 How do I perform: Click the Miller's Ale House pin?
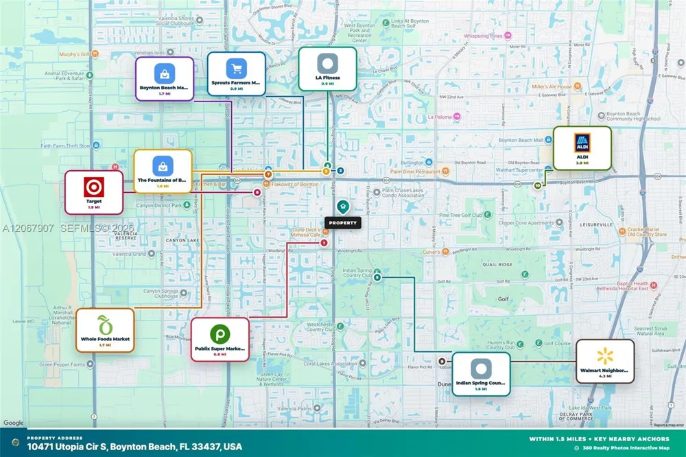click(578, 86)
